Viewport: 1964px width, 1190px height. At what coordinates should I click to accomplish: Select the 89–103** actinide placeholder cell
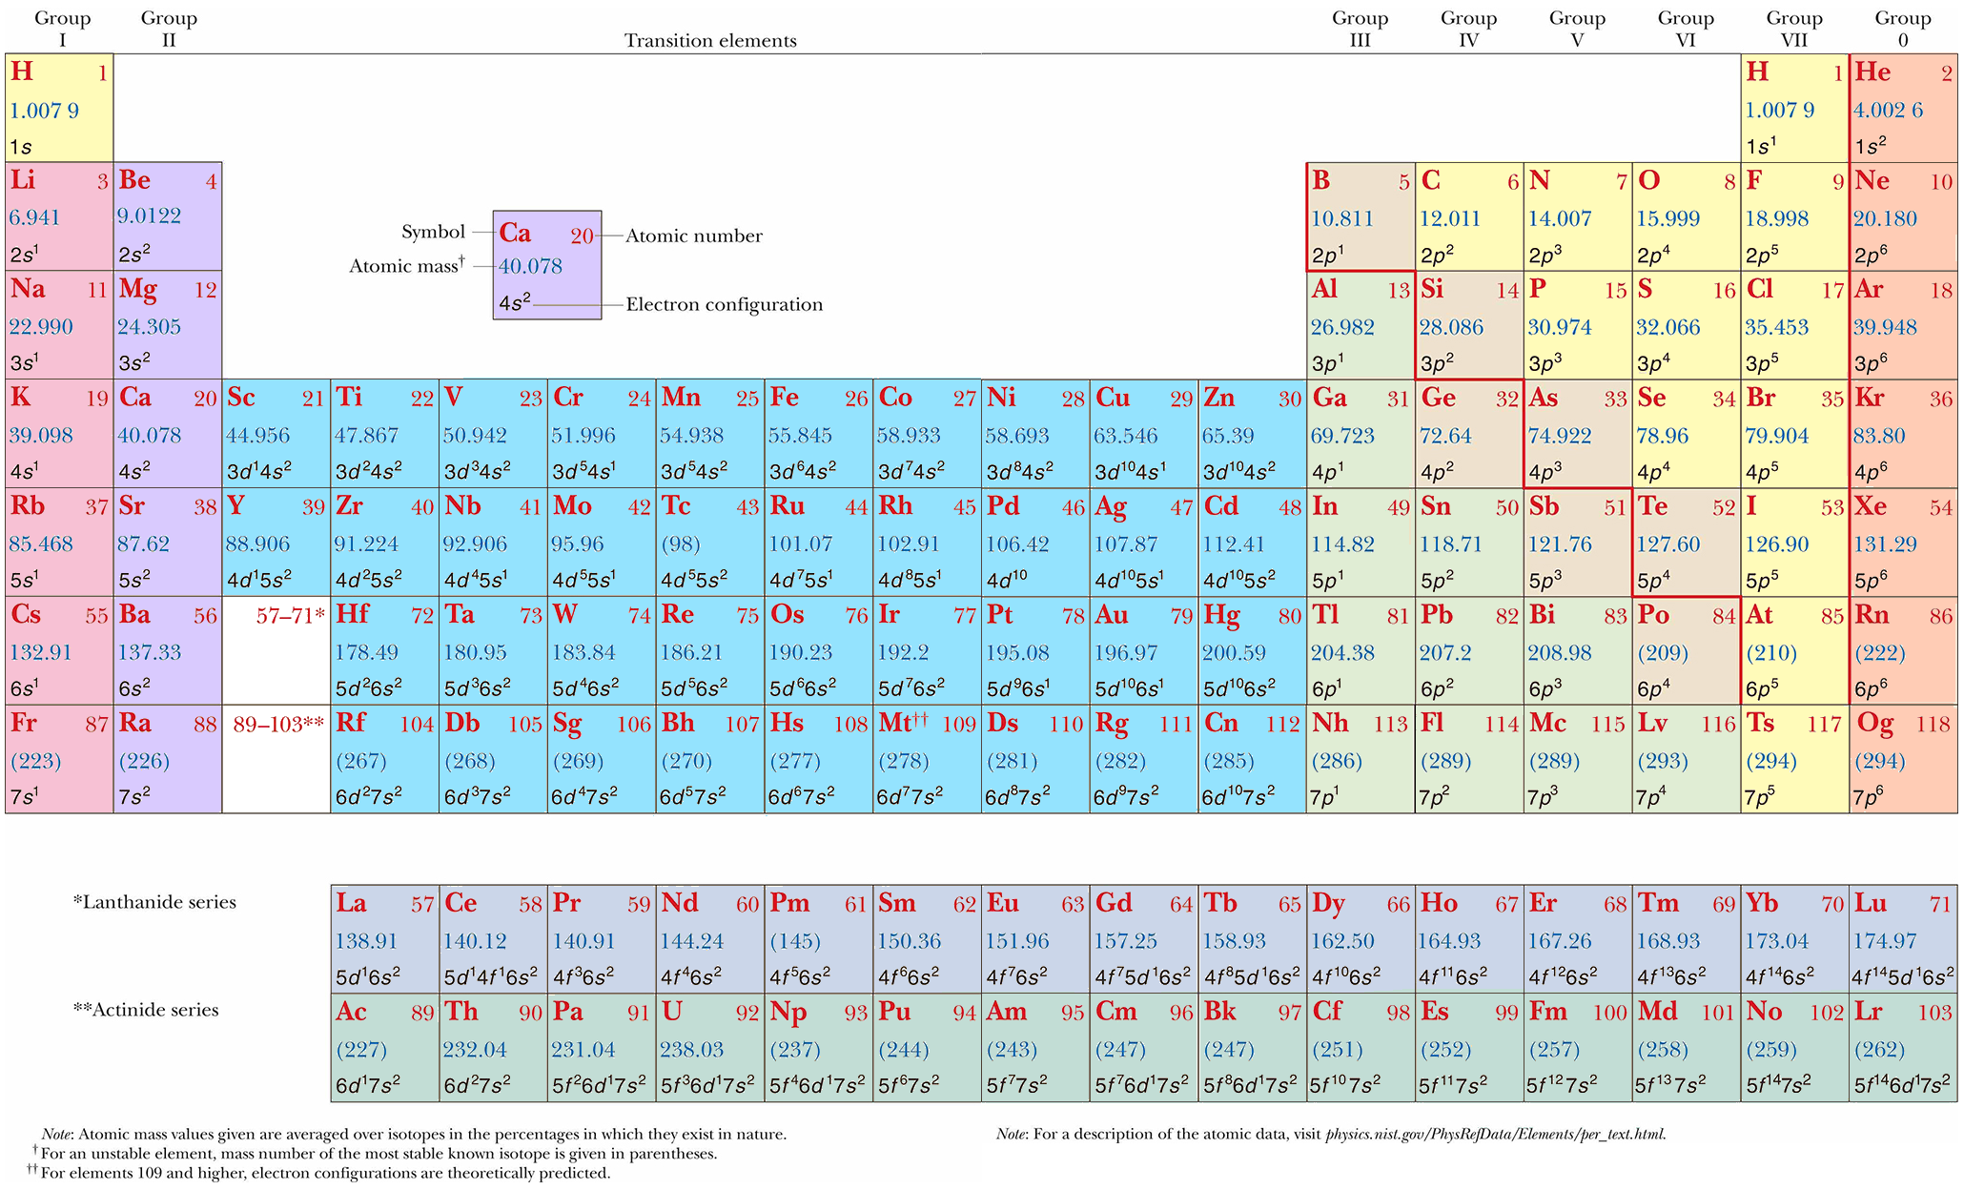tap(276, 759)
